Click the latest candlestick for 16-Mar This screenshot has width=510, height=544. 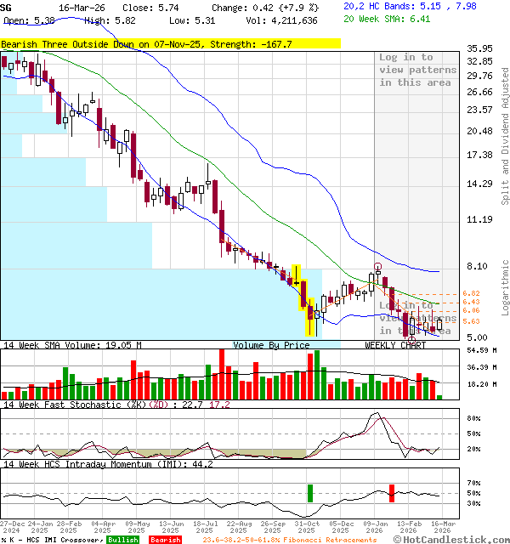click(439, 323)
